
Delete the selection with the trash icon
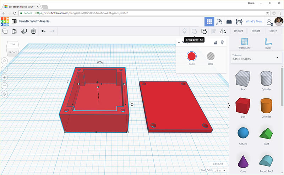(x=33, y=31)
